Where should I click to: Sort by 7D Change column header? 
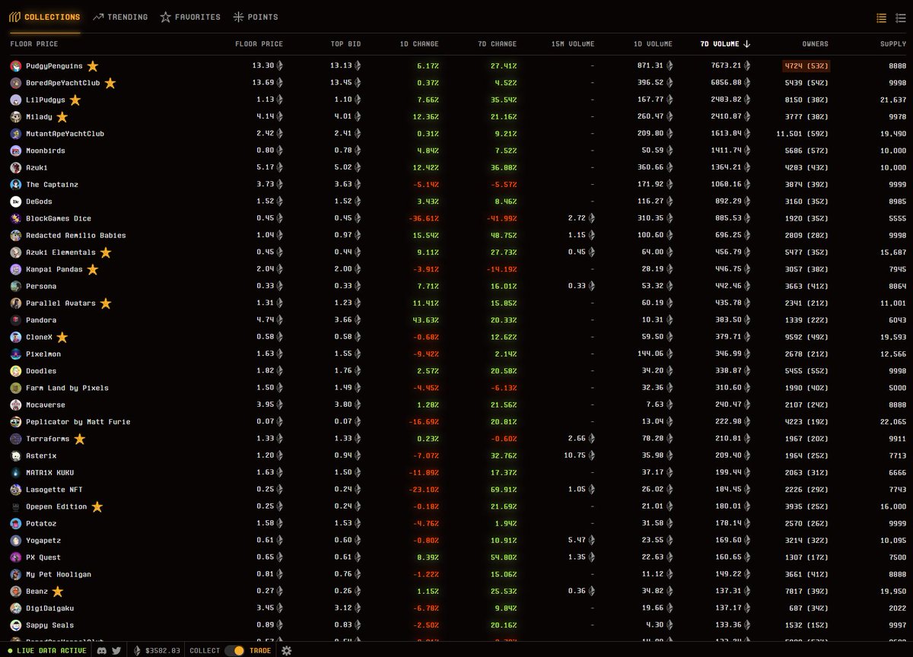[x=498, y=44]
